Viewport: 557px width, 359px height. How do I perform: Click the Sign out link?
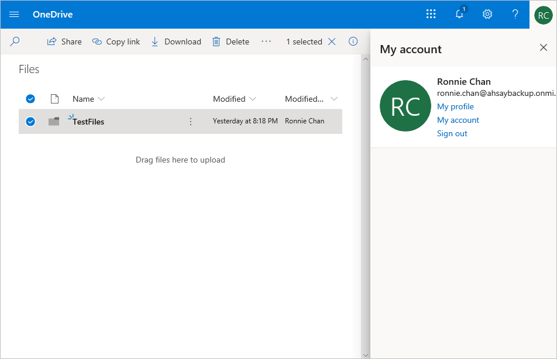click(452, 133)
